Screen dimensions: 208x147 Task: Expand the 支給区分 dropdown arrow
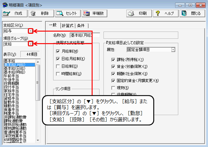tap(30, 31)
